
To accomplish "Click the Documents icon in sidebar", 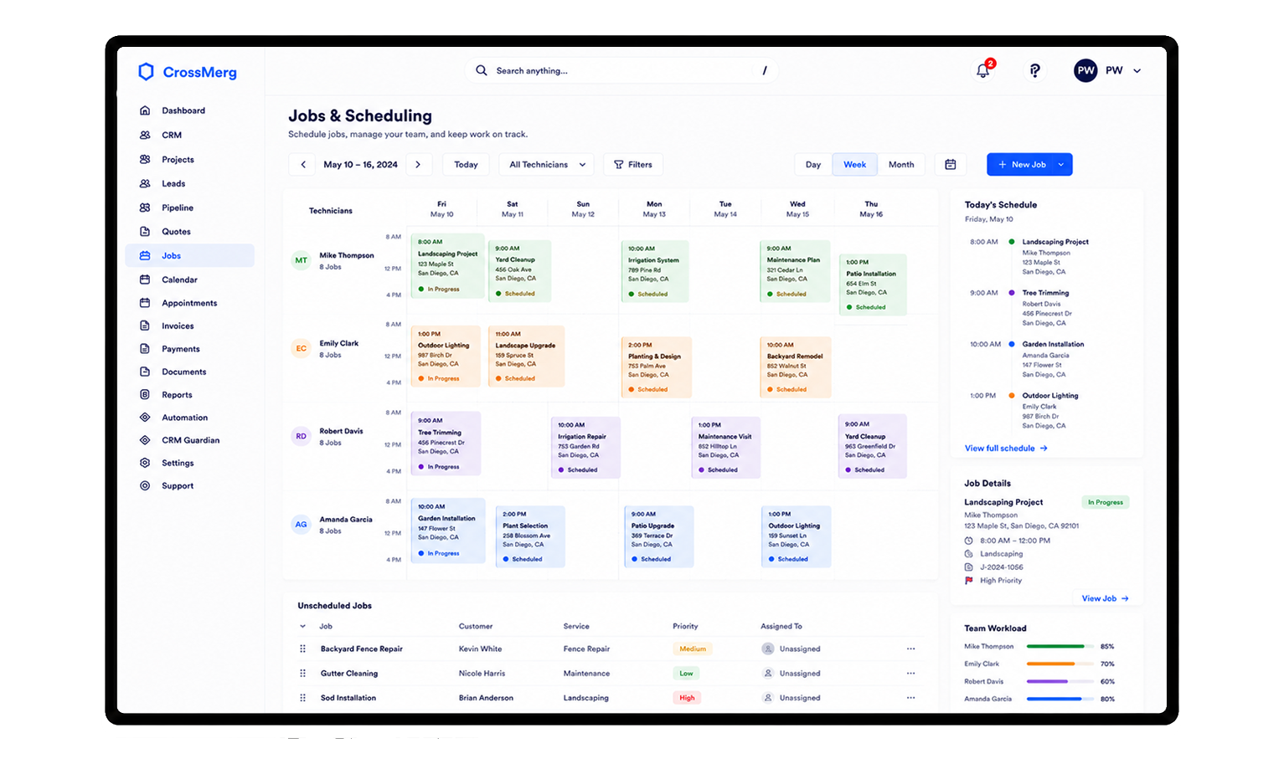I will tap(145, 372).
